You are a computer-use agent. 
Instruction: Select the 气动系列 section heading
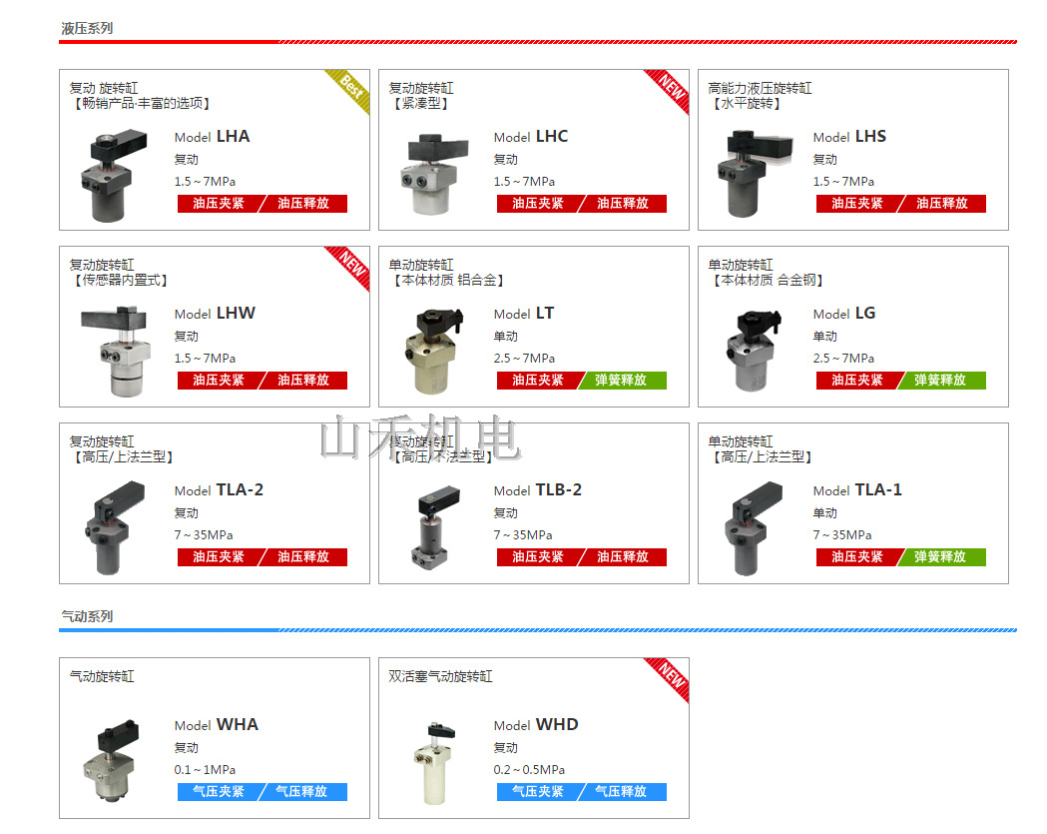point(88,616)
